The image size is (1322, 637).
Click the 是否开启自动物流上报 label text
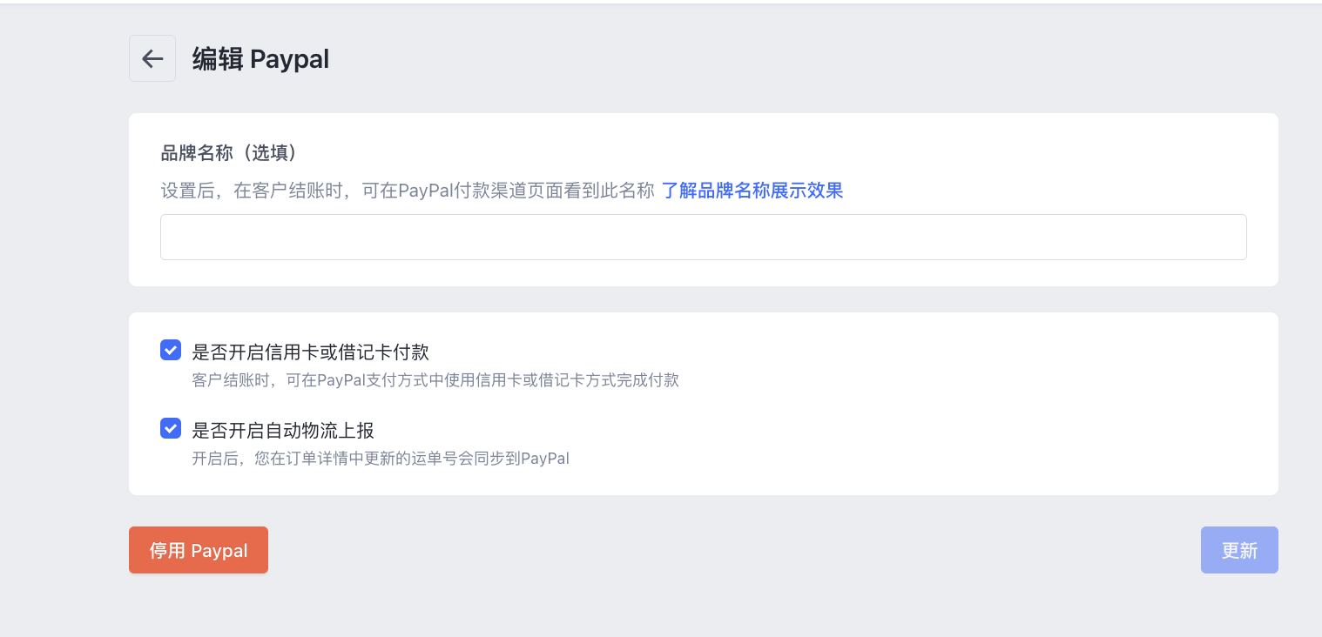[282, 430]
